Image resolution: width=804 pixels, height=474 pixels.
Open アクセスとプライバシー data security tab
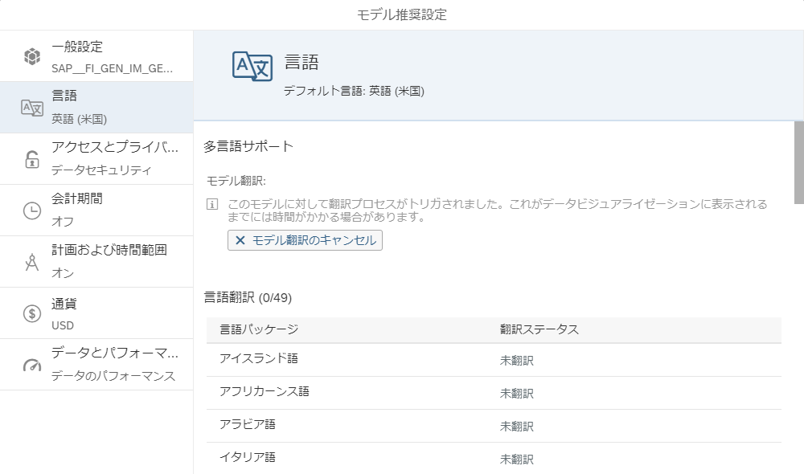coord(111,159)
